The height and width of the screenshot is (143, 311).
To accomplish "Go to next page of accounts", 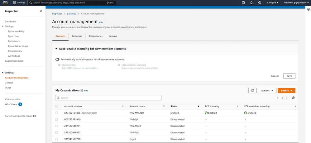I will tap(287, 98).
